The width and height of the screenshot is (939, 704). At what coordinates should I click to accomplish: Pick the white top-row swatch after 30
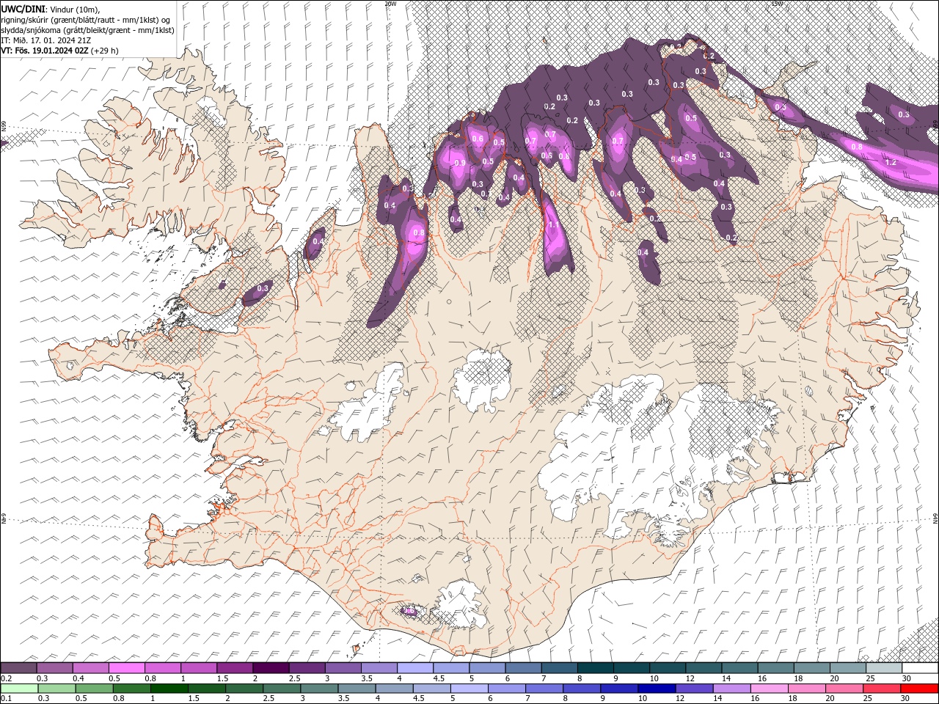[919, 668]
